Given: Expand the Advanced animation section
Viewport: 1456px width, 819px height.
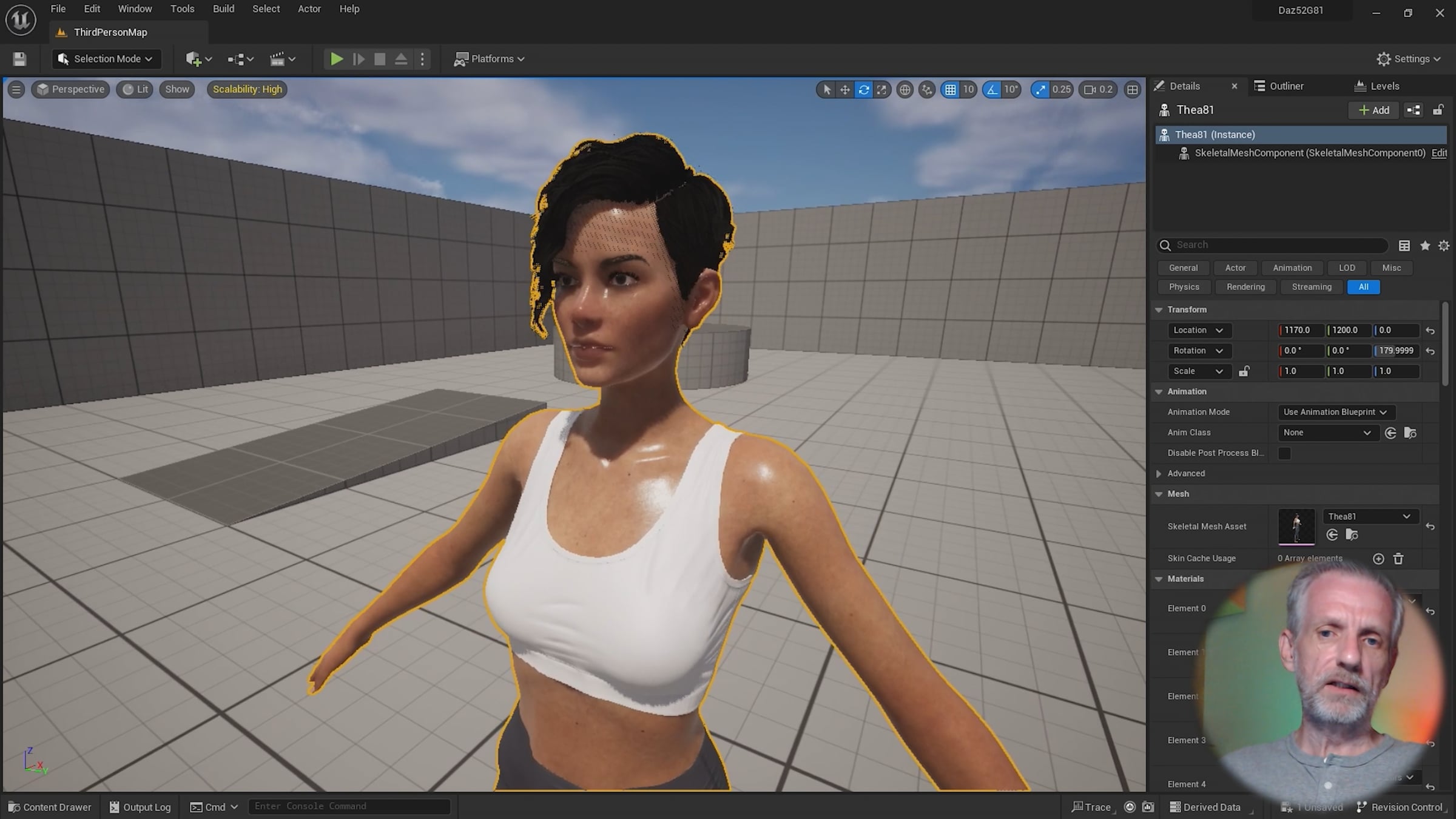Looking at the screenshot, I should click(x=1159, y=474).
